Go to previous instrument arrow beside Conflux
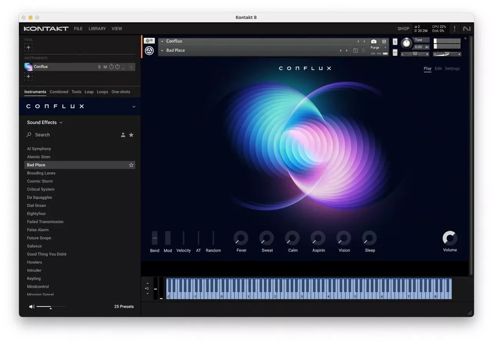This screenshot has height=342, width=493. point(358,41)
